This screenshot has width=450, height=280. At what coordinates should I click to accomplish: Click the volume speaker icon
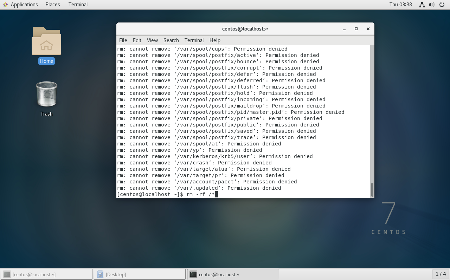[x=432, y=5]
